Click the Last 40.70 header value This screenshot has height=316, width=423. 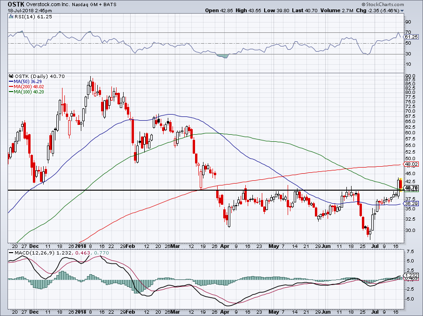[305, 10]
